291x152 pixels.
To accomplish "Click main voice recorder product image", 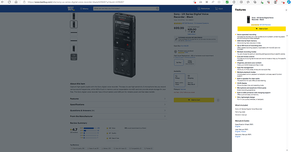I will pos(124,45).
